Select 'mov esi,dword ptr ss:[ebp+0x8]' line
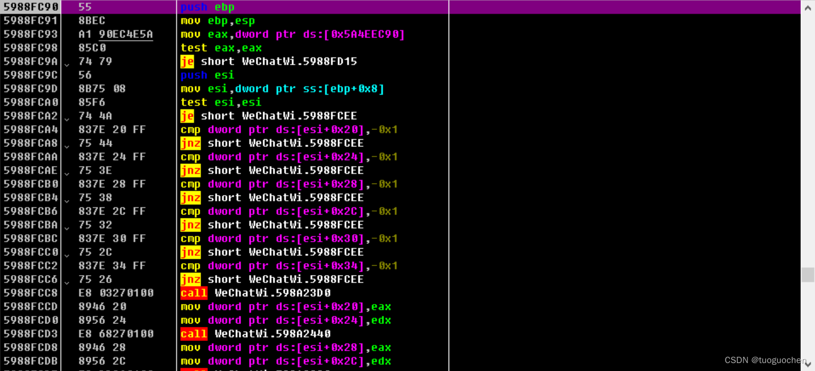The width and height of the screenshot is (815, 371). [x=282, y=88]
